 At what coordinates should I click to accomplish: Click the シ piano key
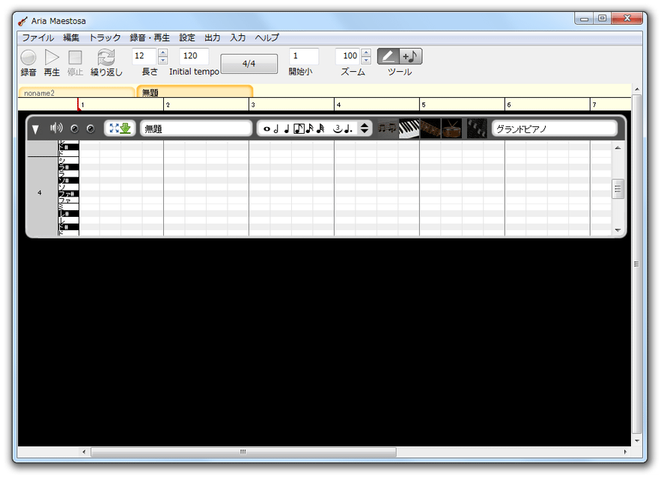click(68, 161)
